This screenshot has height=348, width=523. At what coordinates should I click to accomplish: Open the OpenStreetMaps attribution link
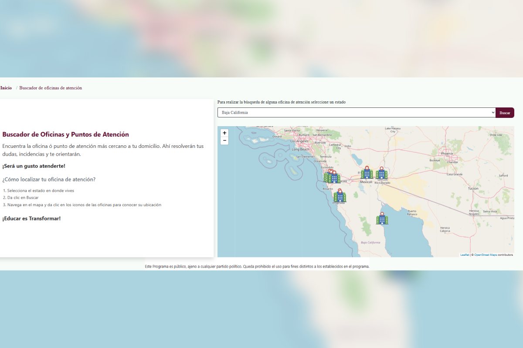[485, 255]
